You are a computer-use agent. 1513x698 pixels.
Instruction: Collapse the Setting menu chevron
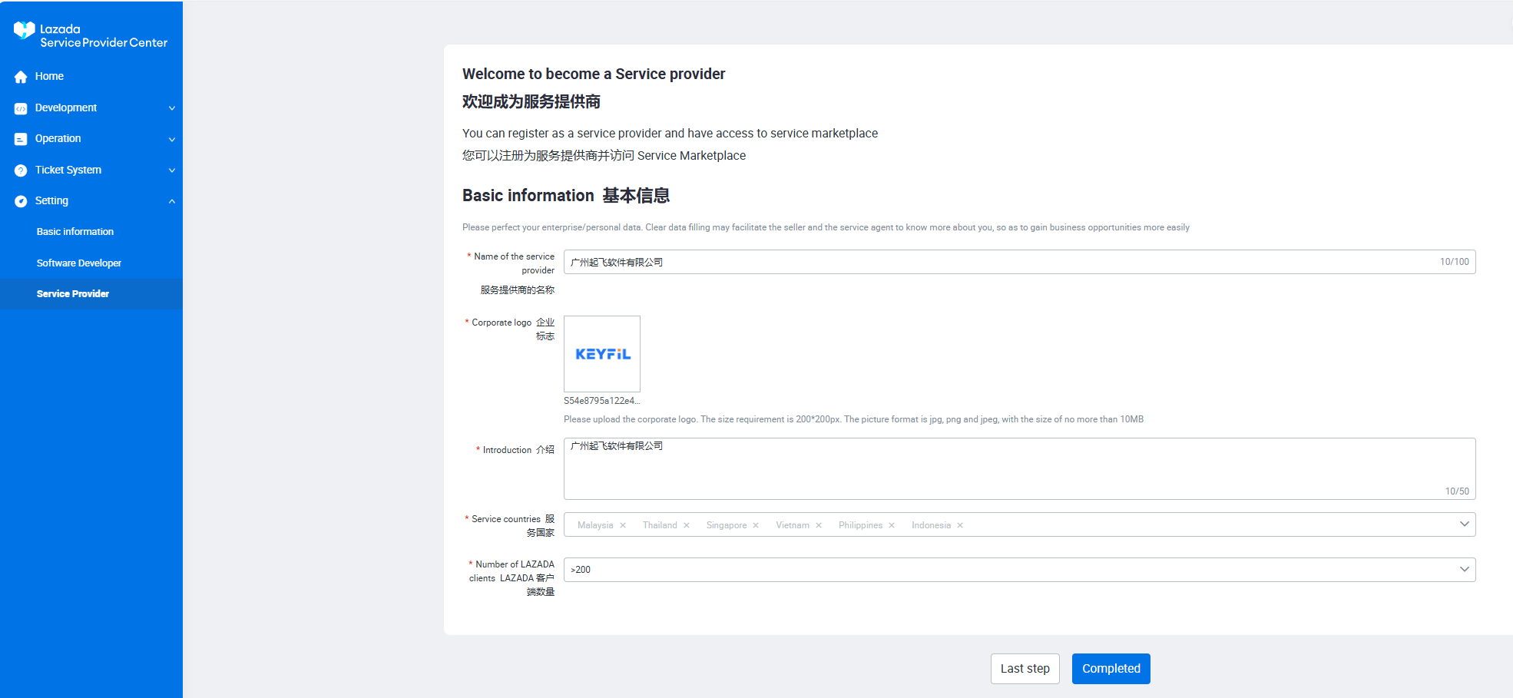(172, 201)
